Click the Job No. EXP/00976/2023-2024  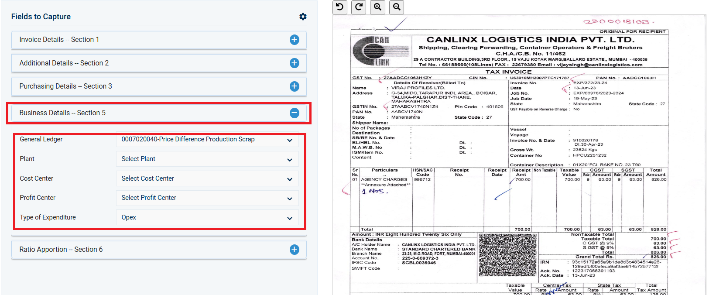point(598,93)
